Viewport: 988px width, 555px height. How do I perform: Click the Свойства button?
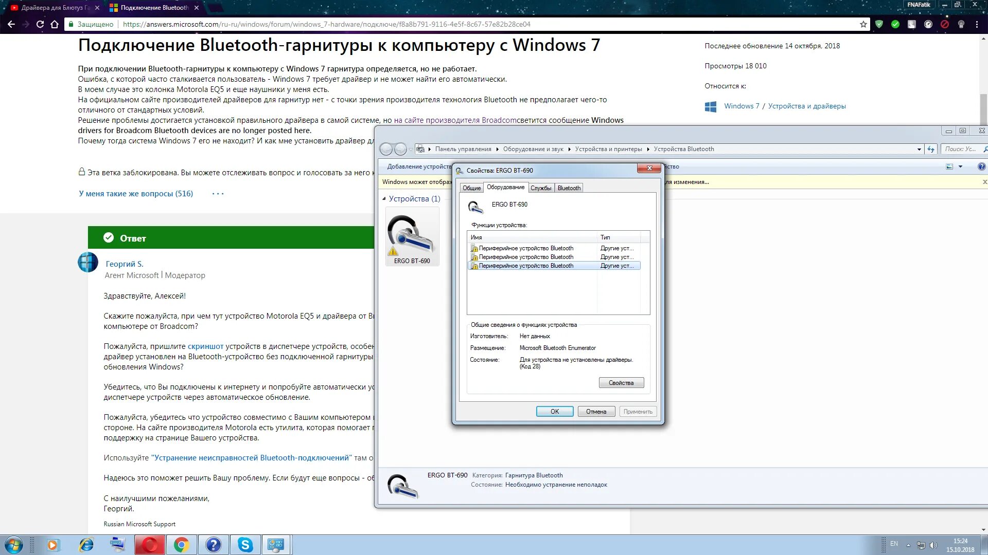tap(621, 383)
